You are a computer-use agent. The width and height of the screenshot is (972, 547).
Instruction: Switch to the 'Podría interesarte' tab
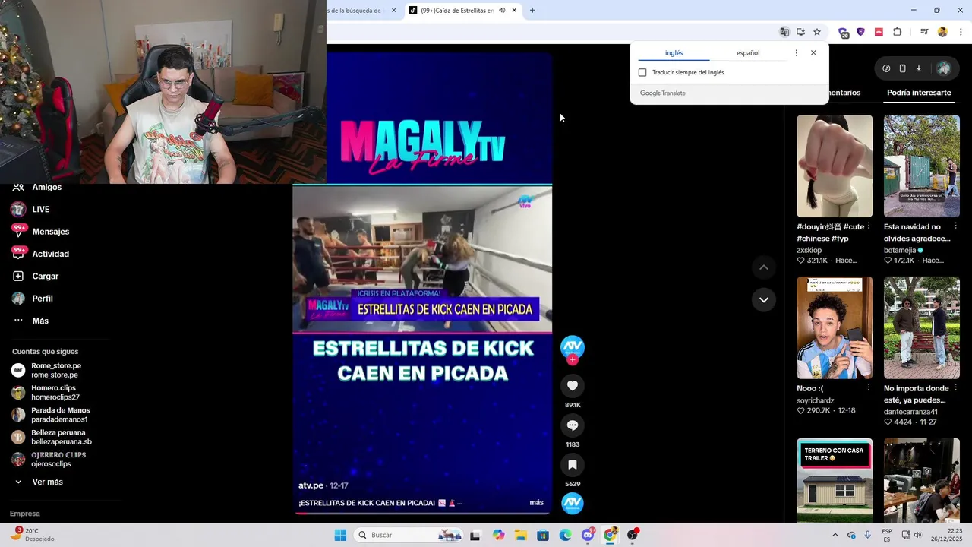919,93
